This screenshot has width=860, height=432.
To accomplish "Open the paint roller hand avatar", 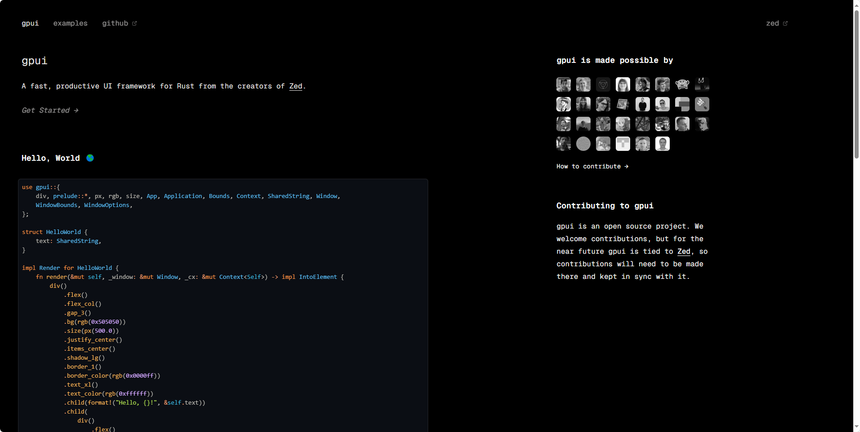I will 702,104.
